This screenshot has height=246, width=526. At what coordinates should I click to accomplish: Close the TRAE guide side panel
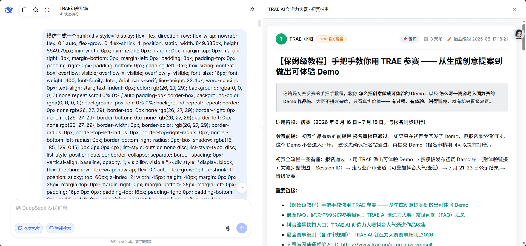[514, 9]
